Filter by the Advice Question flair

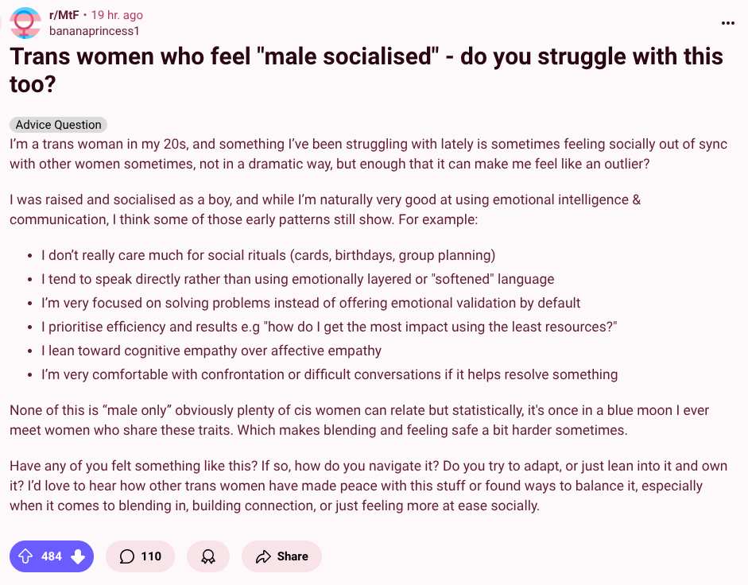click(x=58, y=125)
